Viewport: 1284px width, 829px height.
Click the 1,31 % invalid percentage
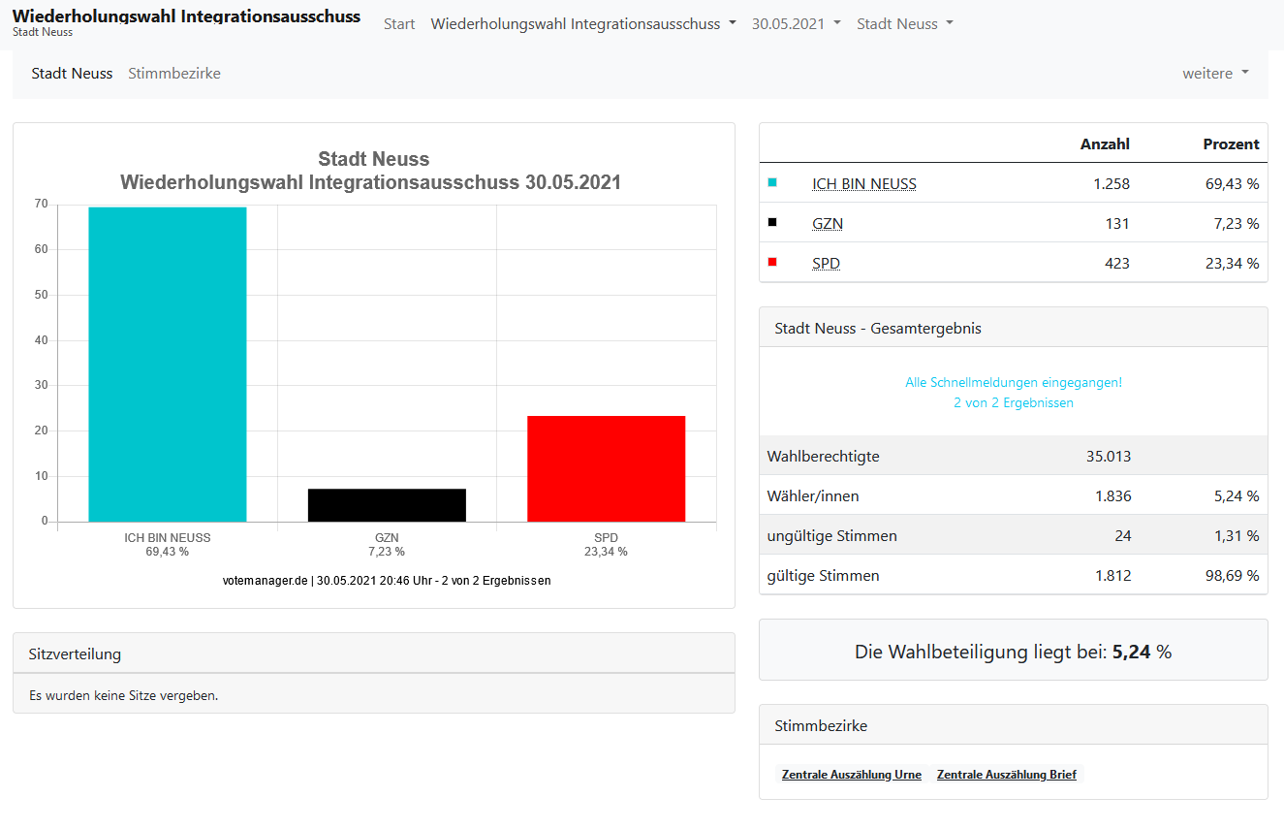(x=1237, y=535)
